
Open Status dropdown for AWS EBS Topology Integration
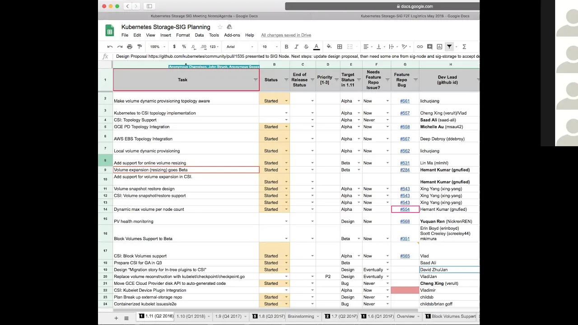click(286, 139)
